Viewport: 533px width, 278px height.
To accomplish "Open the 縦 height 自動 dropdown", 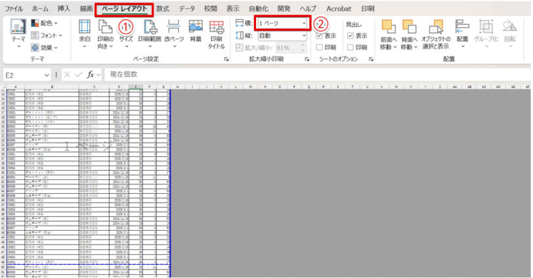I will coord(282,35).
